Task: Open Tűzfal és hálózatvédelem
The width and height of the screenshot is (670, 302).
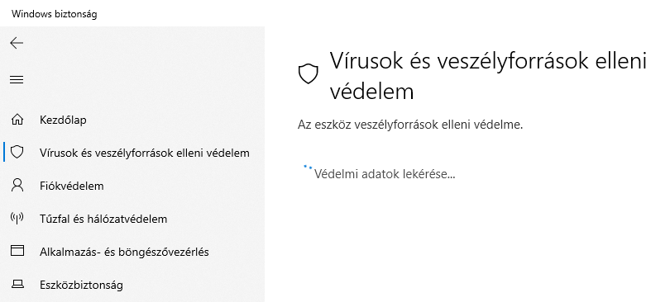Action: point(103,219)
